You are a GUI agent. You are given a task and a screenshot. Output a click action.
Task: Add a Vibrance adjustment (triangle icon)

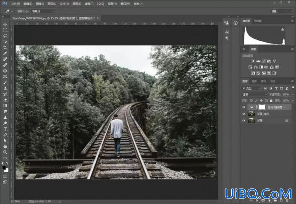(275, 61)
